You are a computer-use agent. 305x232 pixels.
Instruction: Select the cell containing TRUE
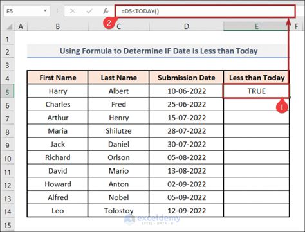[256, 91]
